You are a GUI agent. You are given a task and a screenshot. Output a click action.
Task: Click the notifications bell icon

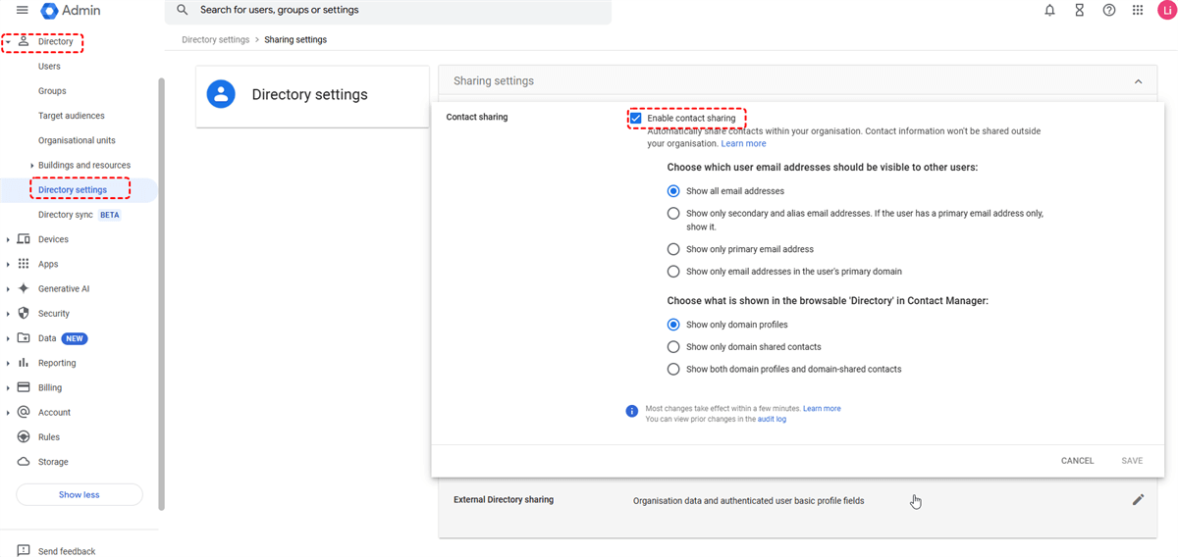click(x=1049, y=11)
